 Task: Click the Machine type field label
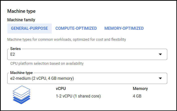click(21, 73)
